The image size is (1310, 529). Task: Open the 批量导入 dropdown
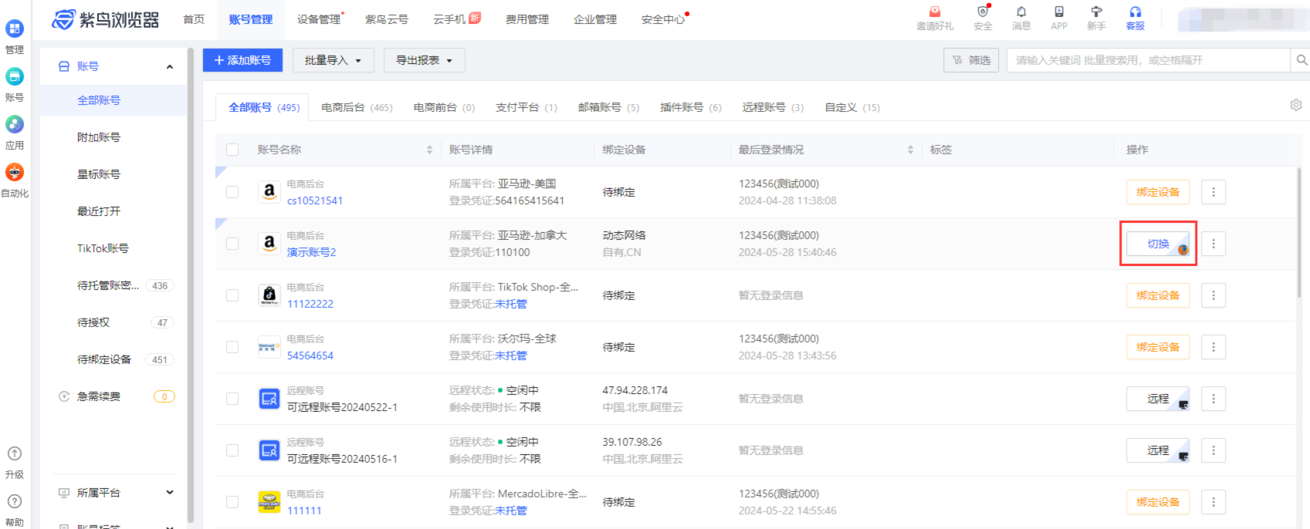pos(333,60)
